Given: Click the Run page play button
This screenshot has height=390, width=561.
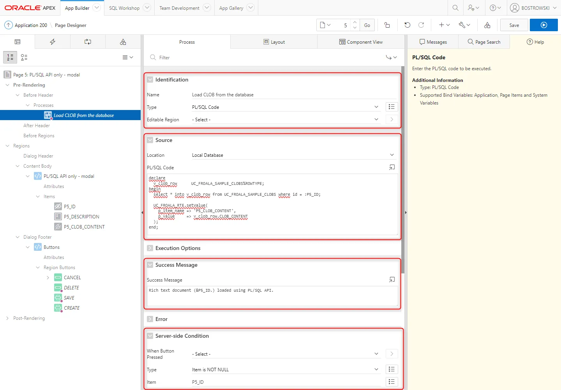Looking at the screenshot, I should 543,25.
